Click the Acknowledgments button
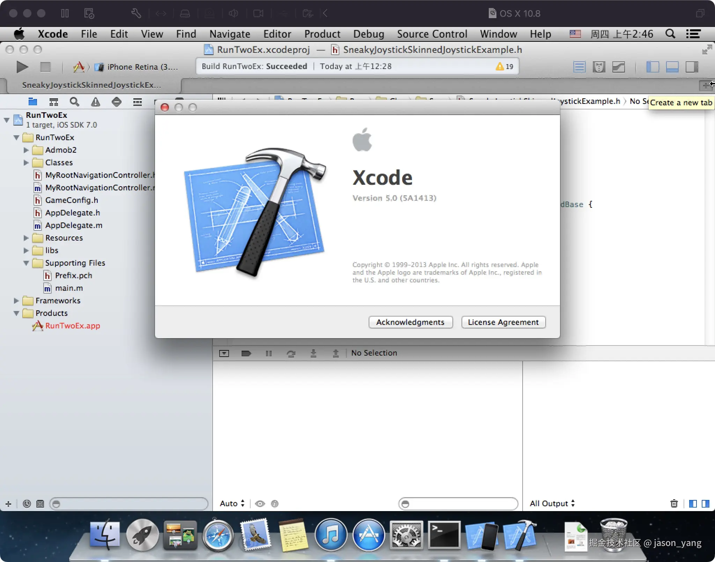The image size is (715, 562). (x=410, y=322)
